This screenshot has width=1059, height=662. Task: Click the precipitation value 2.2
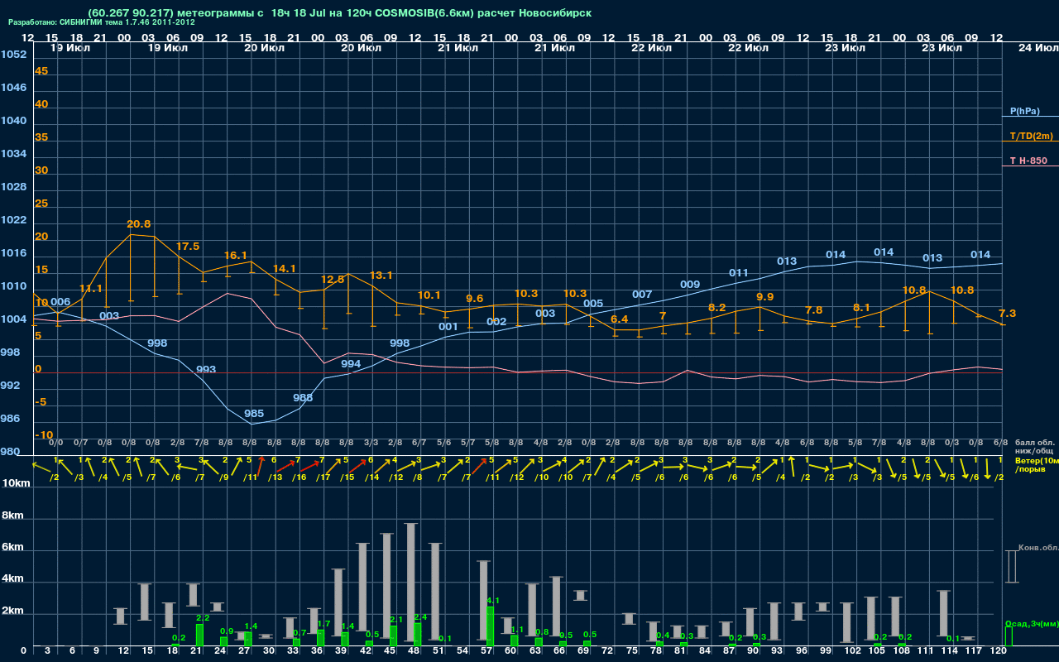coord(202,618)
